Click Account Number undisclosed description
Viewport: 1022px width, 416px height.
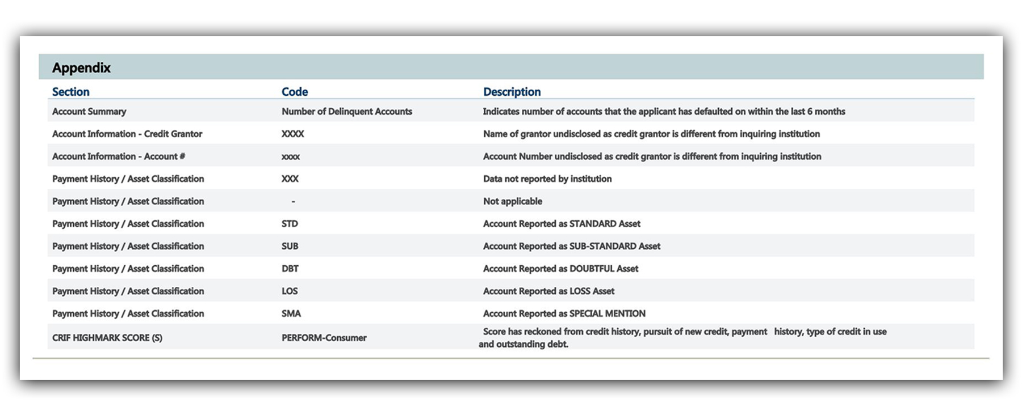652,156
